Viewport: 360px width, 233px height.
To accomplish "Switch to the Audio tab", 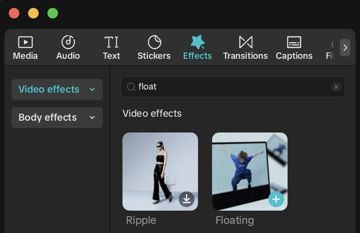I will tap(68, 48).
